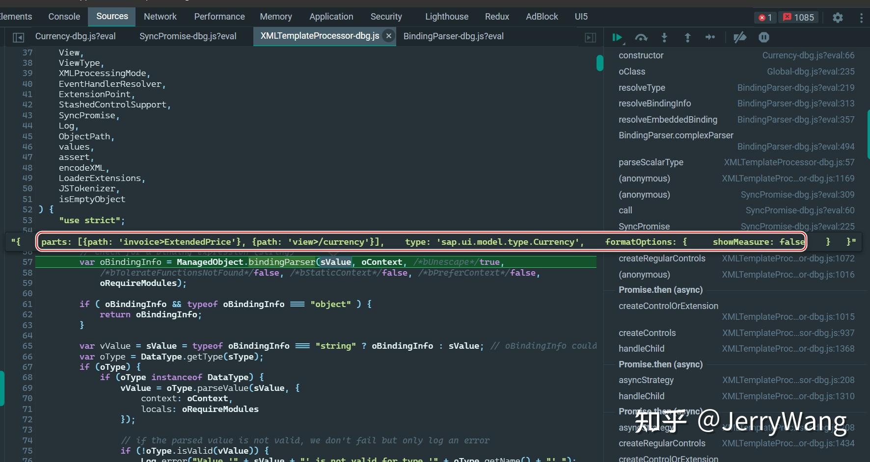Open XMLTemplateProcessor-dbg.js:57 source link

click(x=789, y=162)
